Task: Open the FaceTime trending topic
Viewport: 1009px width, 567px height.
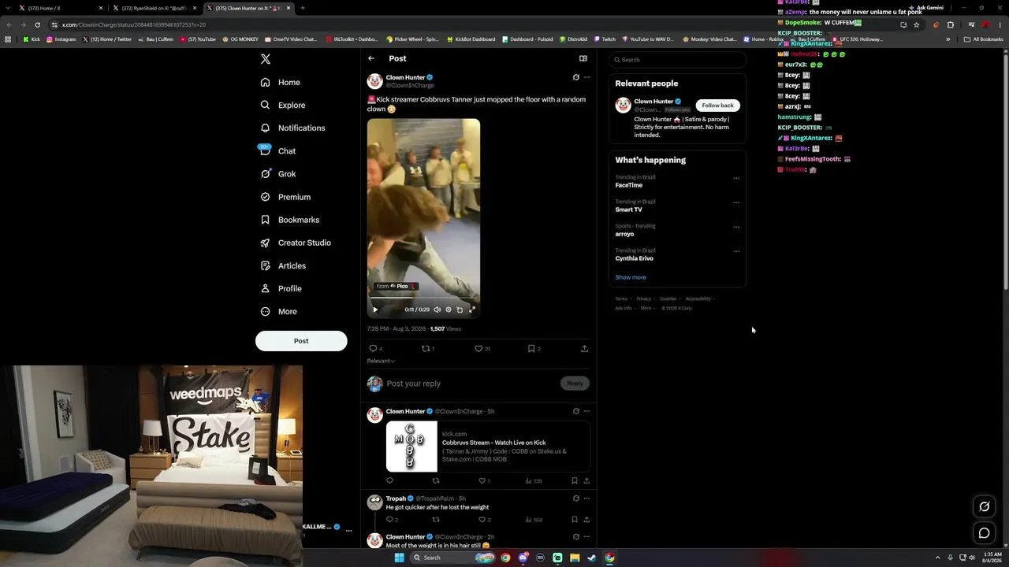Action: tap(629, 185)
